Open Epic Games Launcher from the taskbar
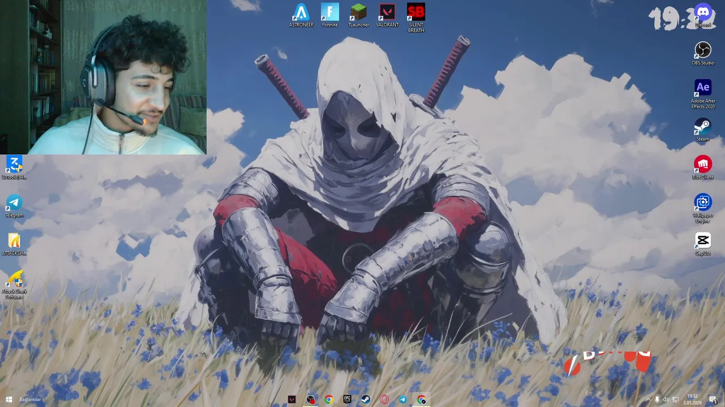 [x=347, y=400]
